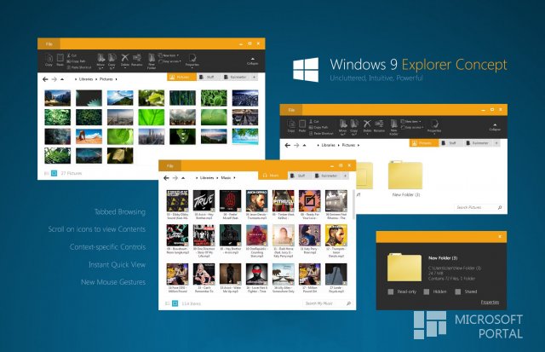The width and height of the screenshot is (545, 352).
Task: Select Rainmeter tab in the Music window
Action: [326, 176]
